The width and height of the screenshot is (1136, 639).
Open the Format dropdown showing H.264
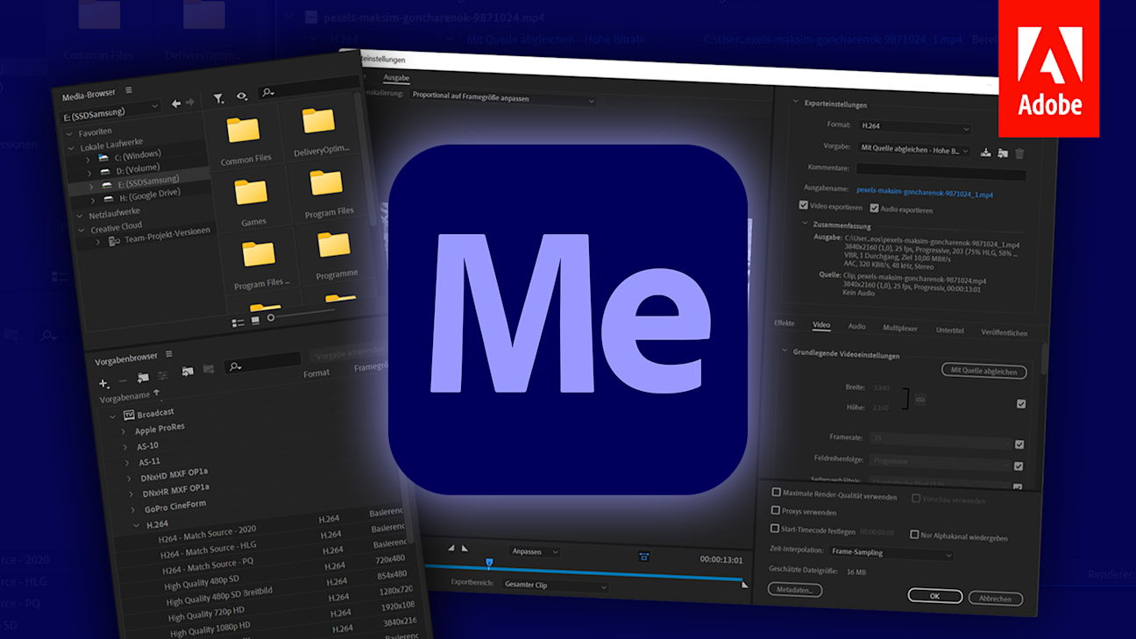point(915,126)
